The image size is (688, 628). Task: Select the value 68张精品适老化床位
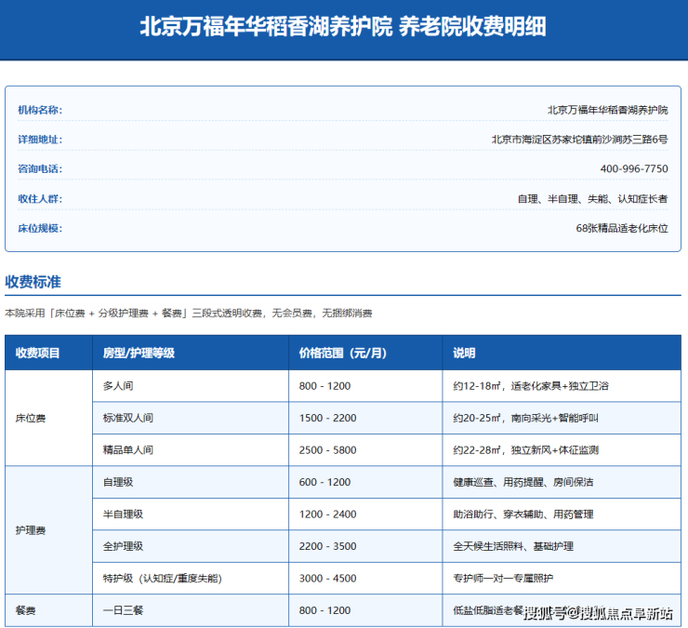tap(622, 228)
